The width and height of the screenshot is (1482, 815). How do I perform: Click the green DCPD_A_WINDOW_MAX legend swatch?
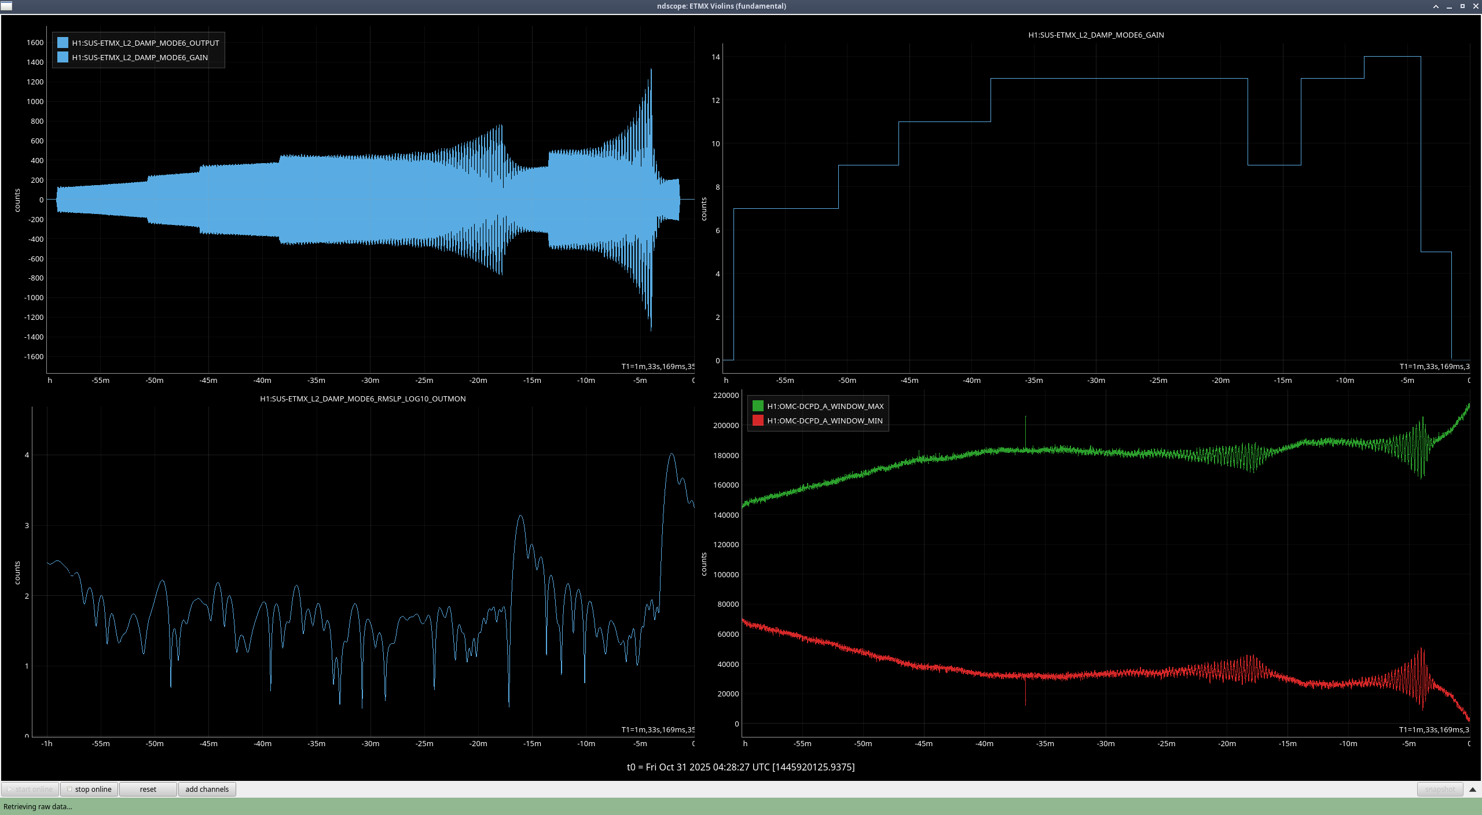pos(758,406)
